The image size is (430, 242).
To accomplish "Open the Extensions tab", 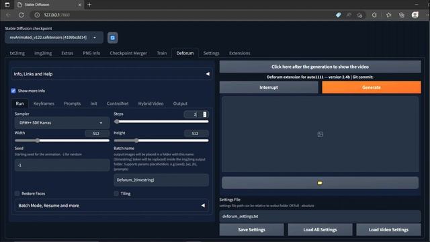I will pos(240,53).
